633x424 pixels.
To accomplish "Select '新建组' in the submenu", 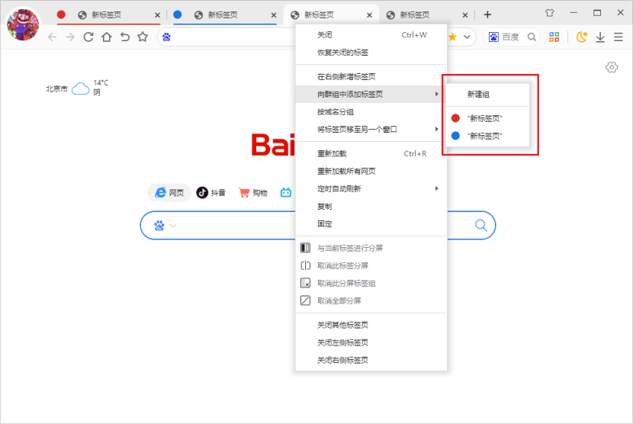I will [478, 95].
